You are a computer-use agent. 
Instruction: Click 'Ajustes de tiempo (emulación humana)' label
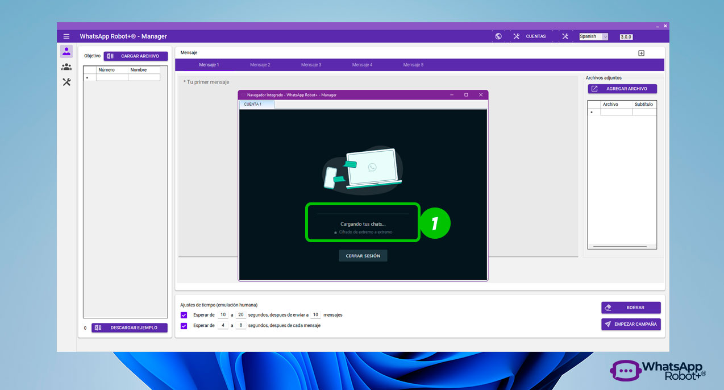(219, 305)
